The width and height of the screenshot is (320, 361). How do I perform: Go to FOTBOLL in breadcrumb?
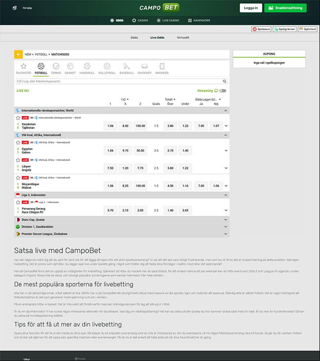click(41, 54)
